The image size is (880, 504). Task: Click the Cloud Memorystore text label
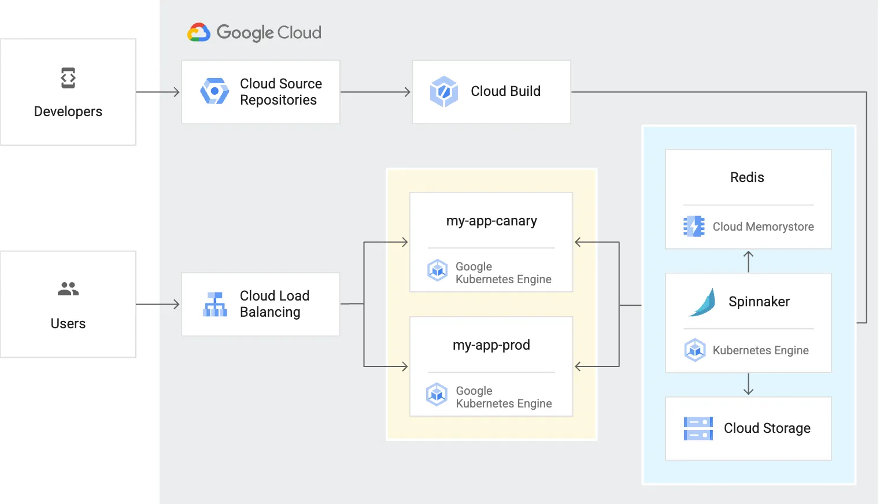(x=763, y=227)
